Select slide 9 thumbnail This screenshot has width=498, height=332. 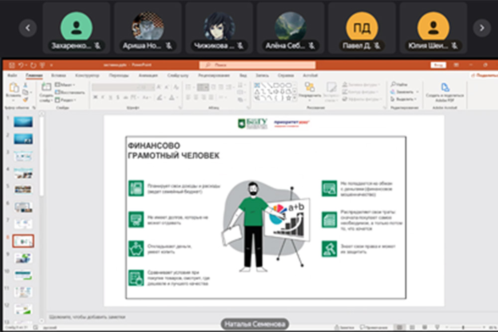(x=23, y=258)
